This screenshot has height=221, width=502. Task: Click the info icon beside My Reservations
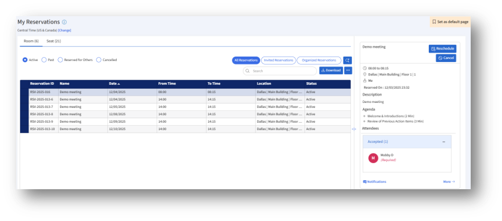pos(64,22)
